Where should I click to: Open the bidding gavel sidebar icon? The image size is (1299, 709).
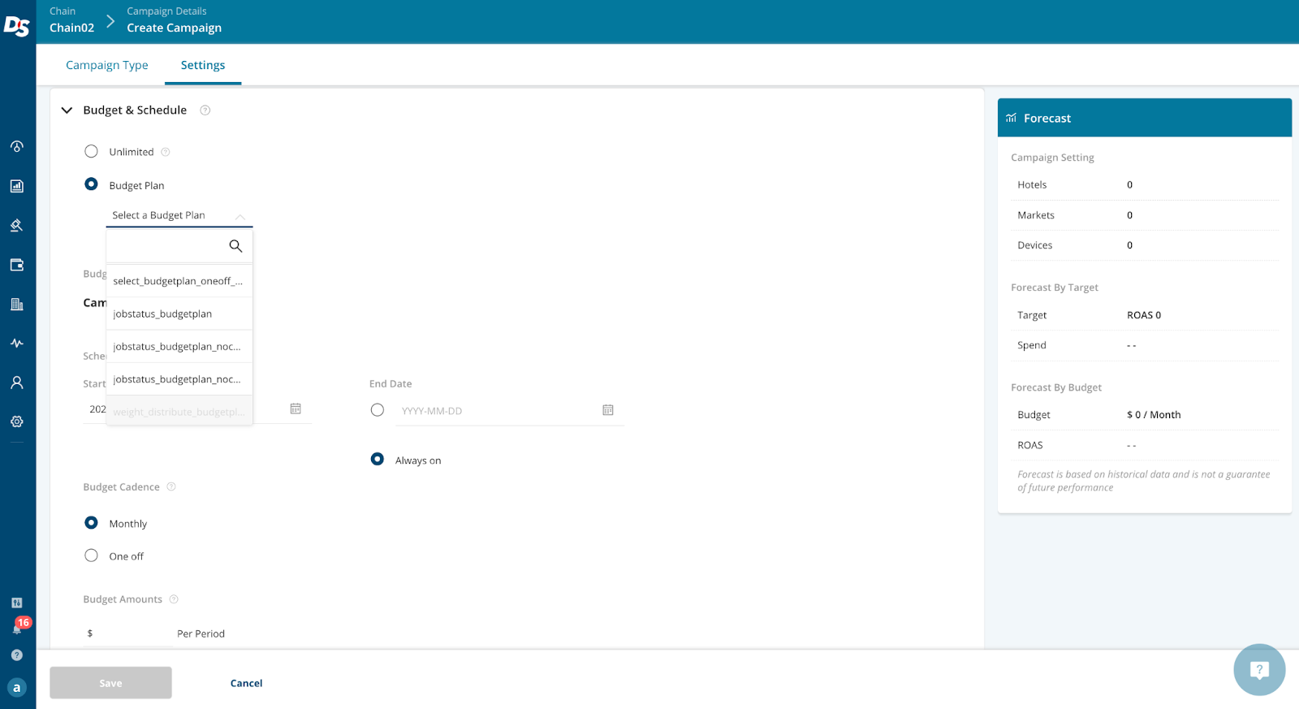pyautogui.click(x=16, y=225)
